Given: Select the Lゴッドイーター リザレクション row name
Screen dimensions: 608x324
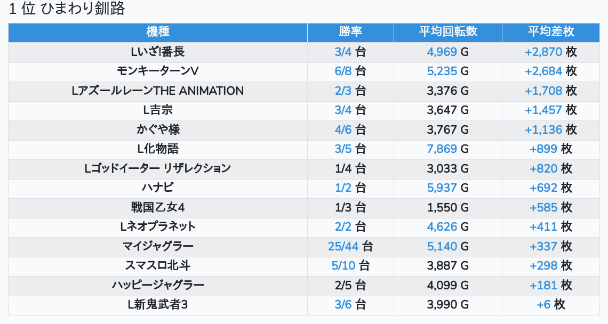Looking at the screenshot, I should (x=157, y=168).
